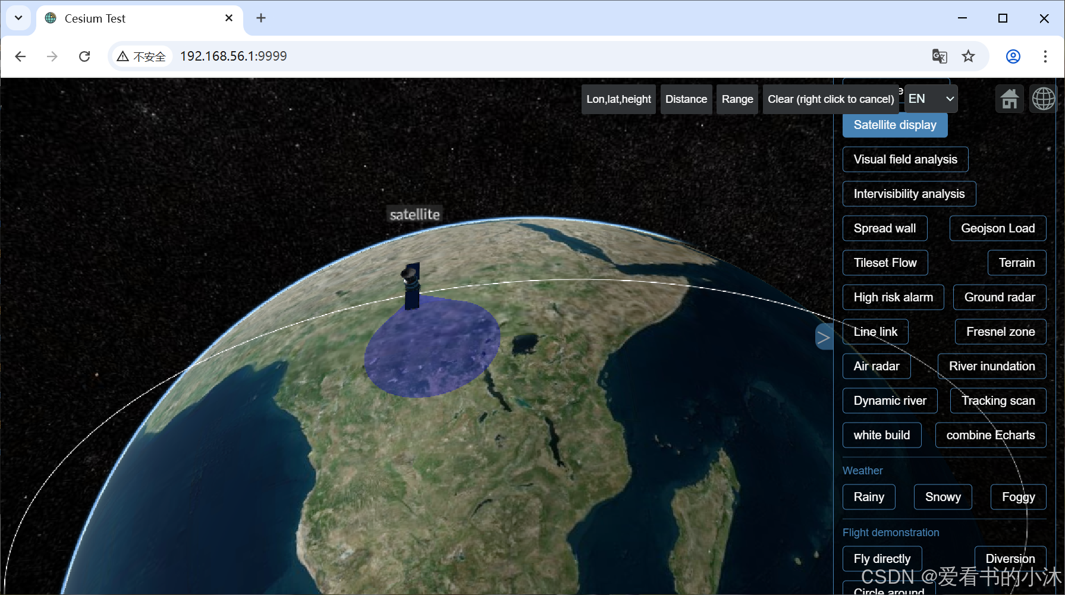The image size is (1065, 595).
Task: Start Visual field analysis
Action: click(905, 159)
